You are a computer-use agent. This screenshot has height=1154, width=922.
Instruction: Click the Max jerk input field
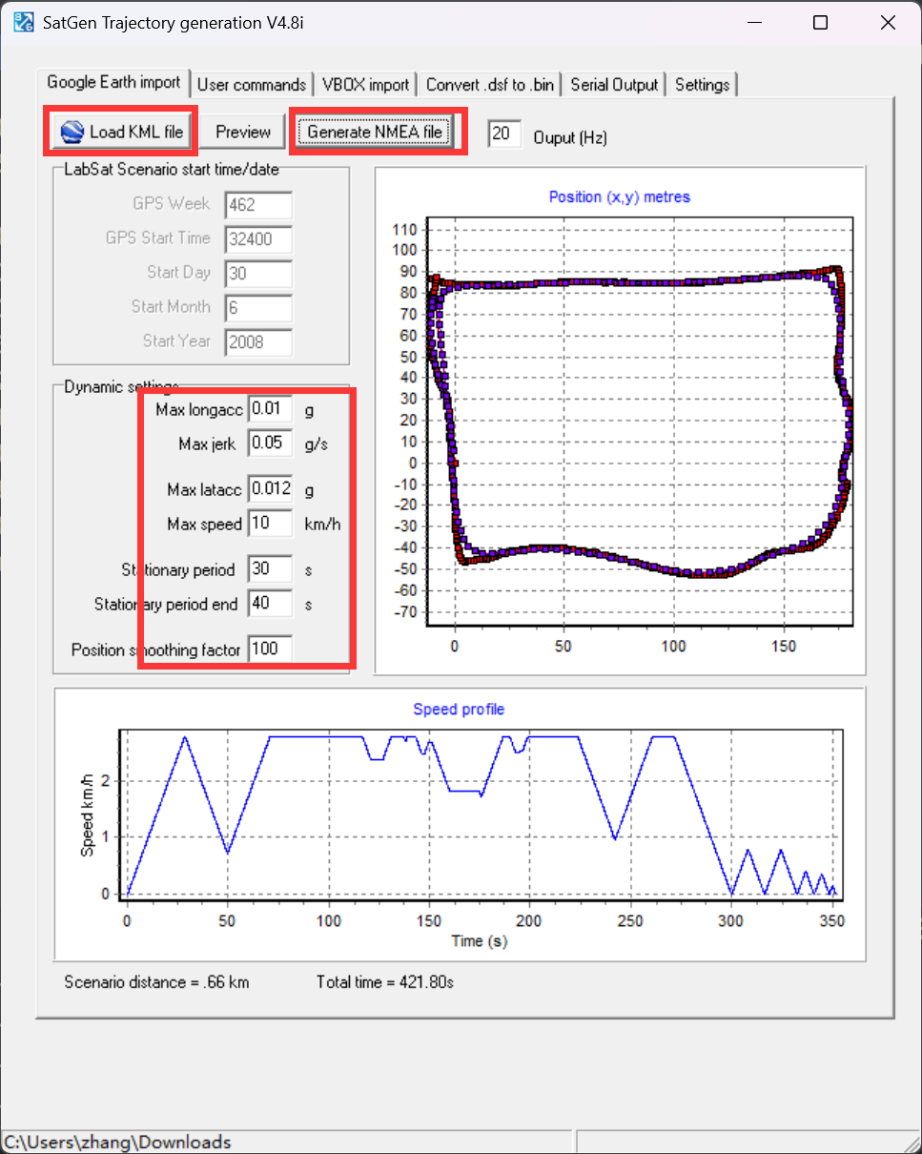click(270, 443)
